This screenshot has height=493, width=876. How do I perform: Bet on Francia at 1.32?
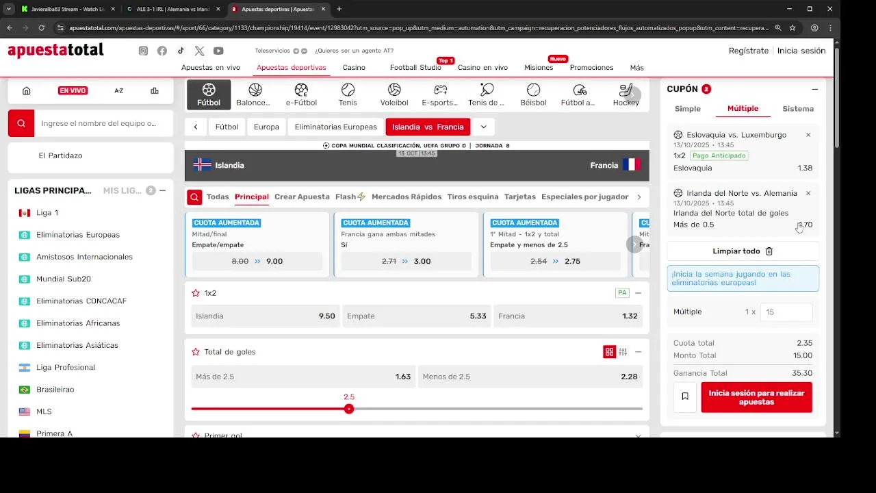coord(567,316)
